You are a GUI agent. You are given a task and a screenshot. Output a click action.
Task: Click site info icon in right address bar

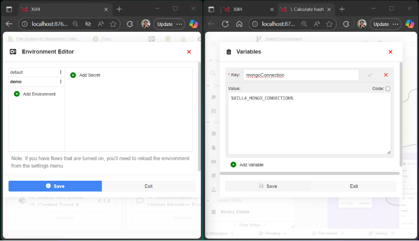click(x=255, y=24)
